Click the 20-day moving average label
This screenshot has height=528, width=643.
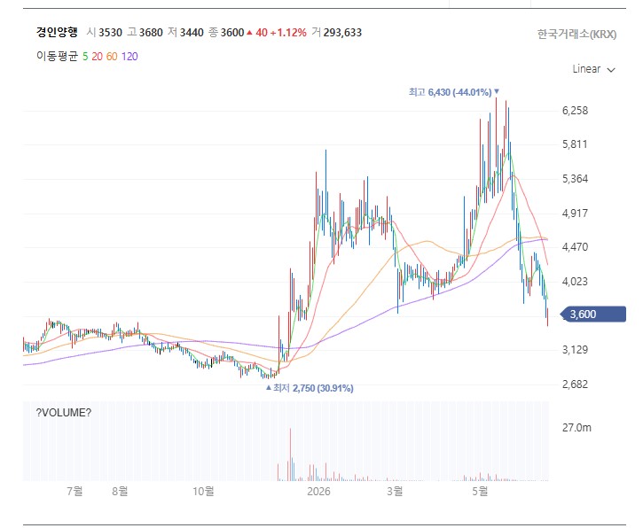click(x=98, y=57)
